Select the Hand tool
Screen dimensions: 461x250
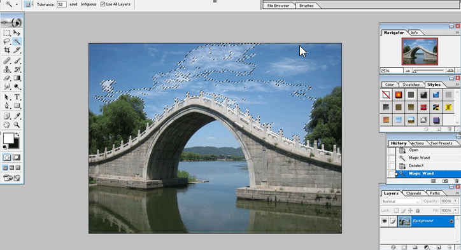tap(7, 125)
